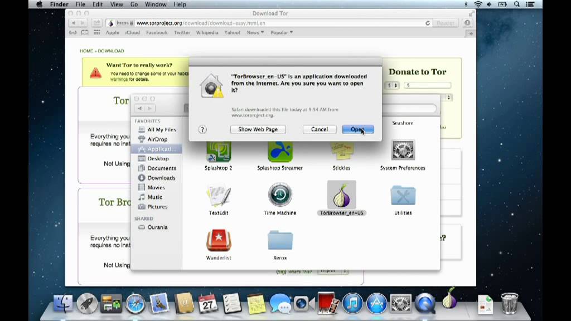Open the donation currency dropdown

tap(392, 85)
